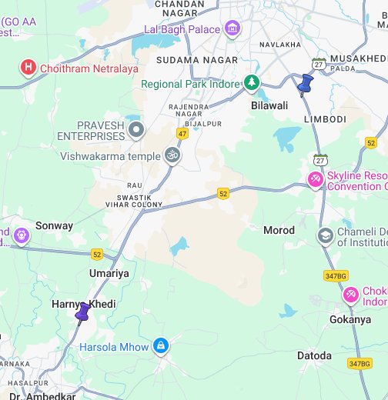This screenshot has height=400, width=388.
Task: Click the Umariya locality label
Action: click(x=109, y=273)
